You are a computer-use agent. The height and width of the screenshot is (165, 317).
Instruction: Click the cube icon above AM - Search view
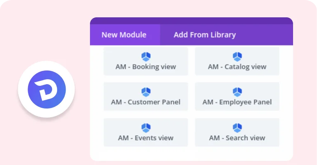tap(237, 127)
